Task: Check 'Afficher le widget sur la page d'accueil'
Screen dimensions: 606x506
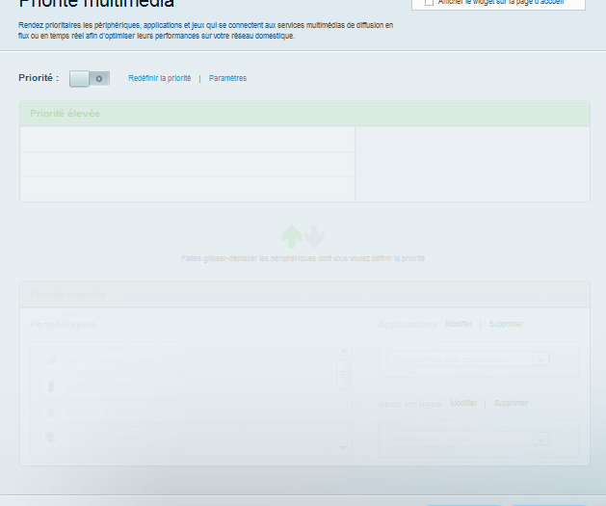Action: coord(429,3)
